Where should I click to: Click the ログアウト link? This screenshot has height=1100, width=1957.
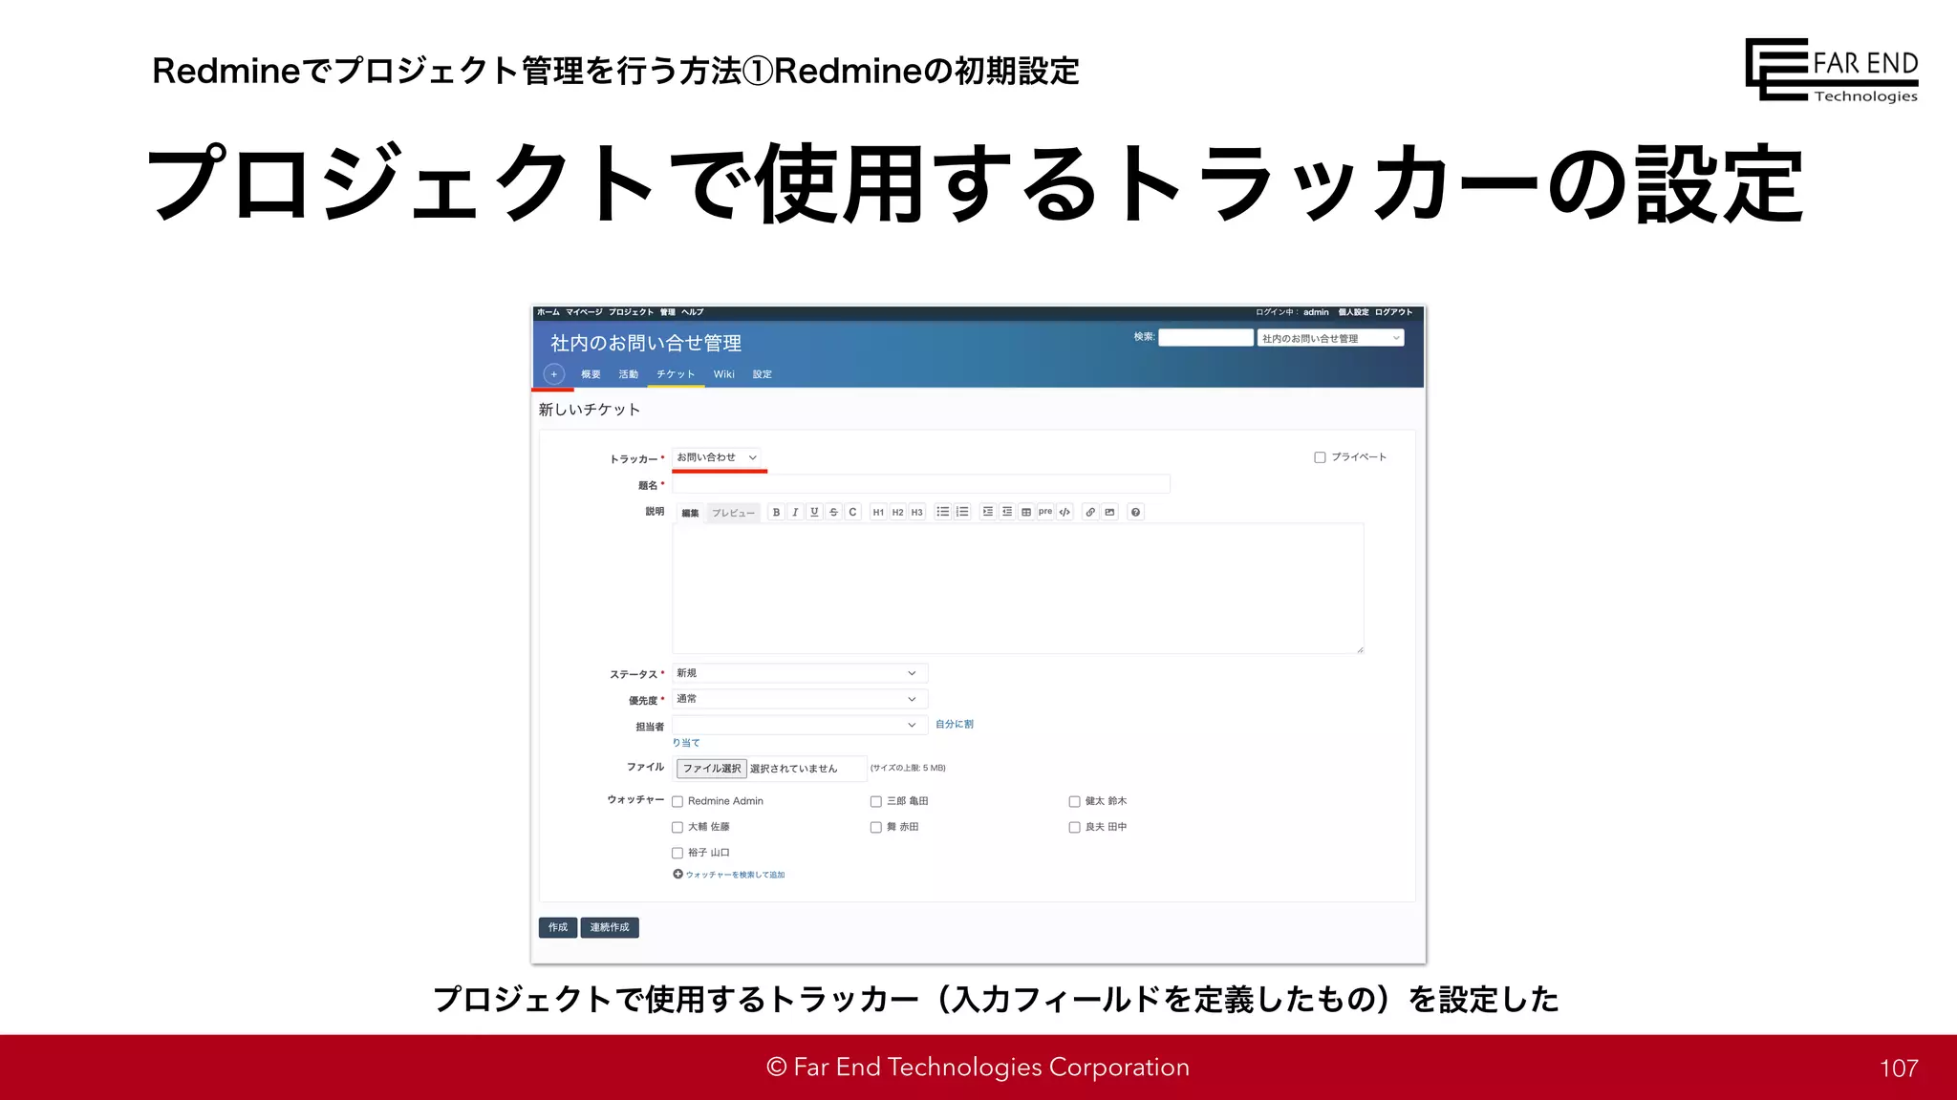(1393, 312)
